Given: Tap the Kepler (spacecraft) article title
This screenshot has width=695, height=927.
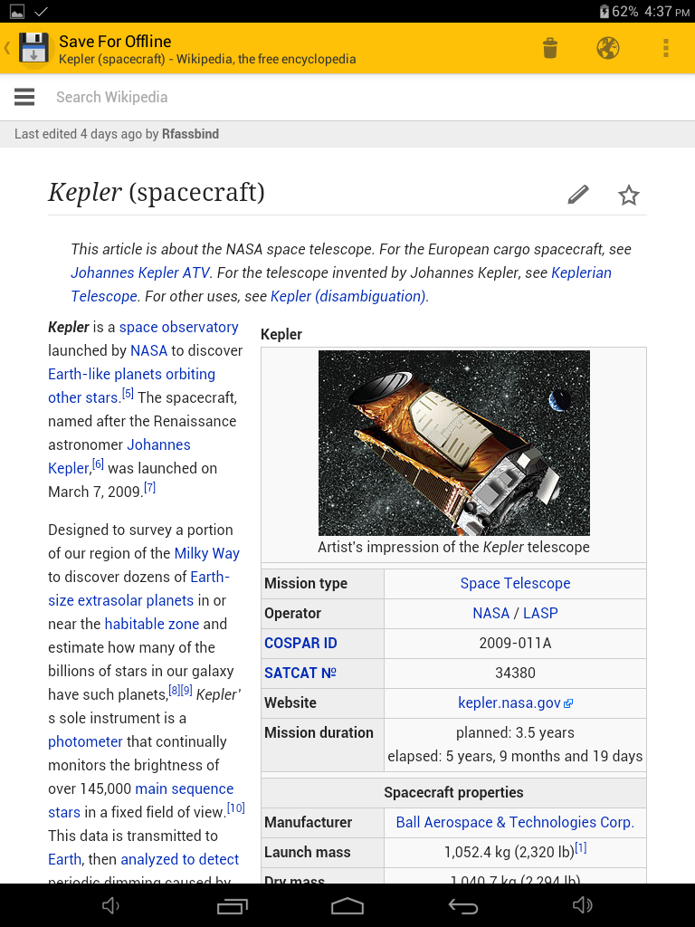Looking at the screenshot, I should pos(157,193).
